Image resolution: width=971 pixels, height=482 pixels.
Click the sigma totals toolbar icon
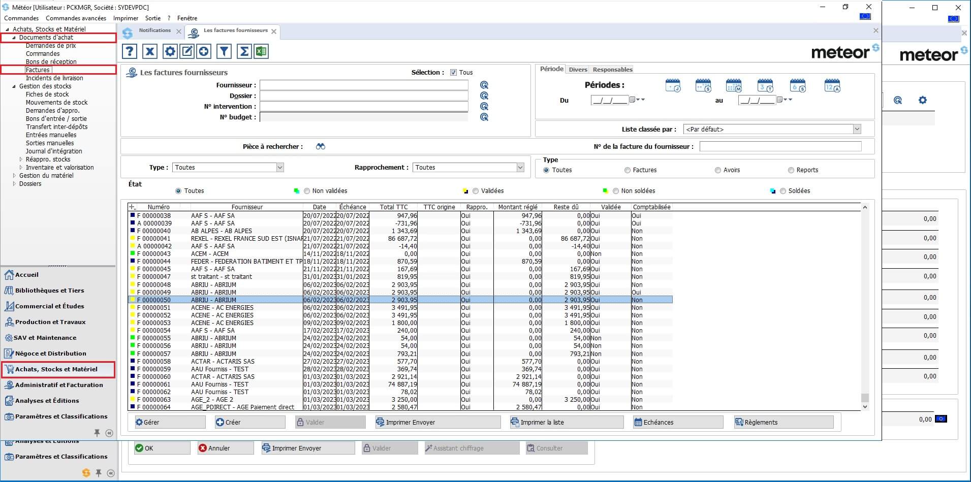(x=244, y=51)
